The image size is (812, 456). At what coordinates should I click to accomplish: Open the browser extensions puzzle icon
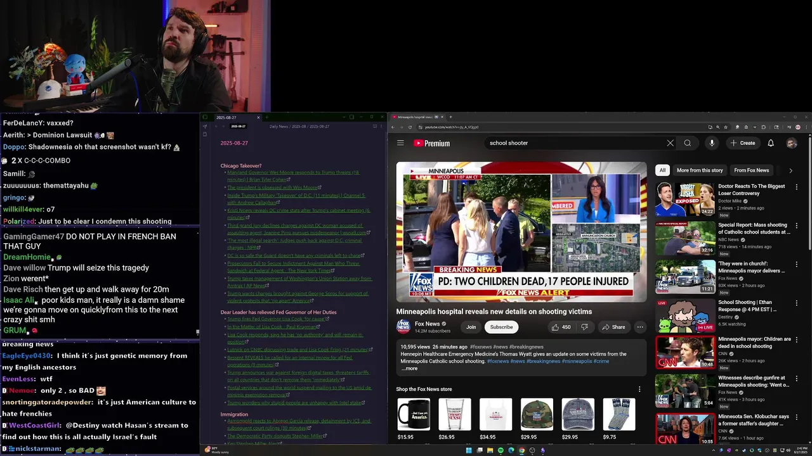coord(763,127)
